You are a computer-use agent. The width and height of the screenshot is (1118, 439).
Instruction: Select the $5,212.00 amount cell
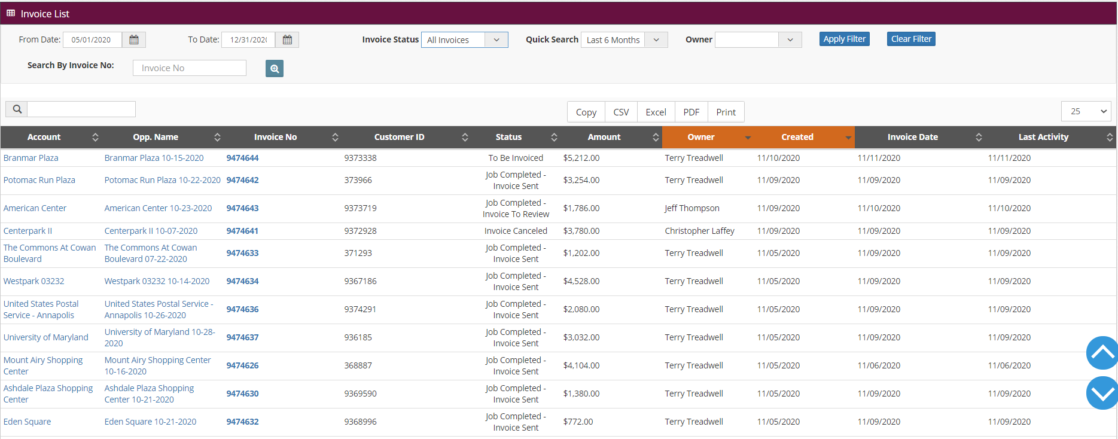pyautogui.click(x=581, y=158)
